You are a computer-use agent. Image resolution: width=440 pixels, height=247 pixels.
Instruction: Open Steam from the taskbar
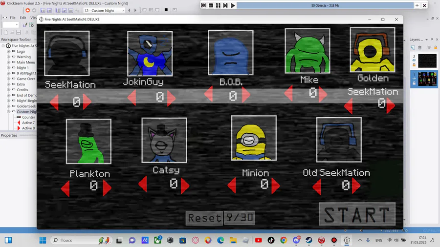pos(308,240)
